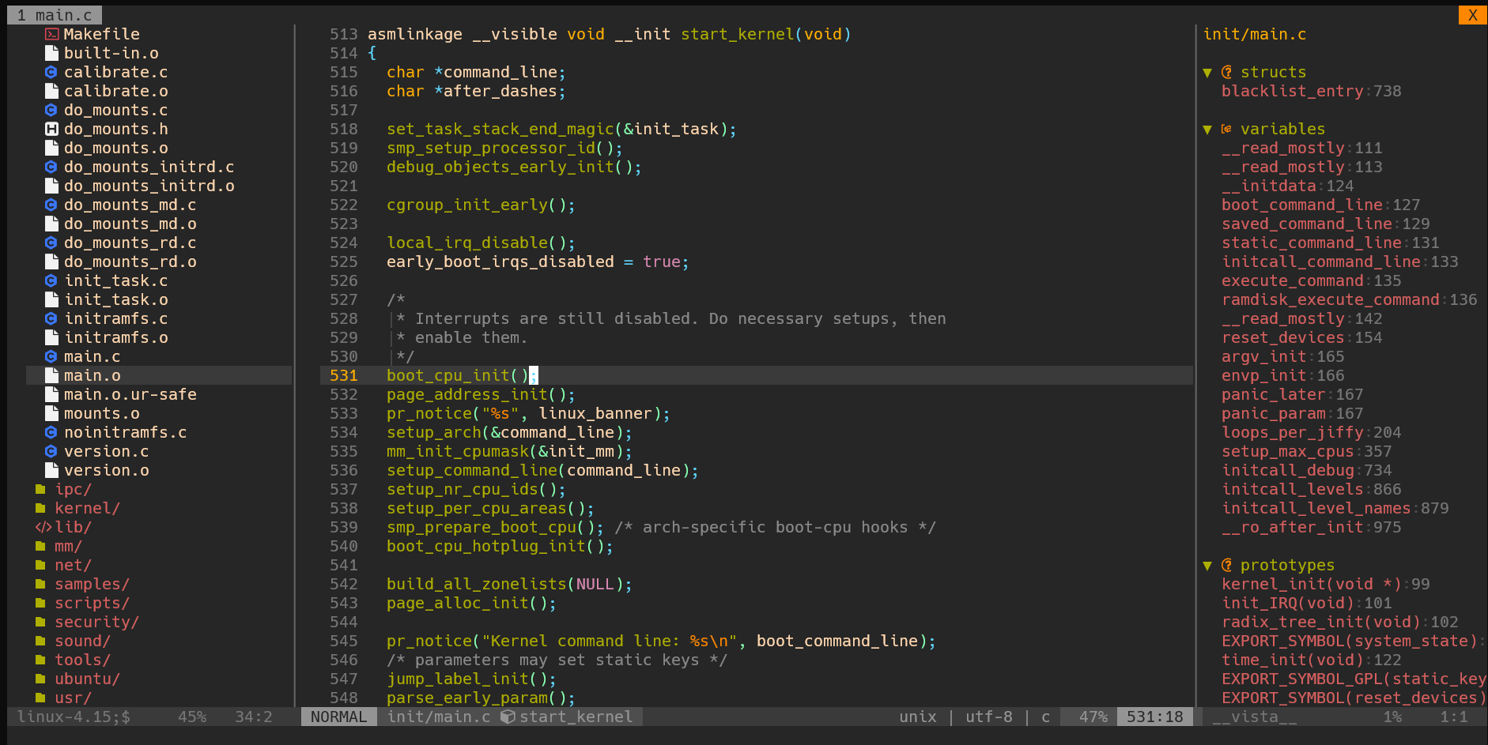The image size is (1488, 745).
Task: Click the 47% scroll percentage indicator
Action: [x=1093, y=717]
